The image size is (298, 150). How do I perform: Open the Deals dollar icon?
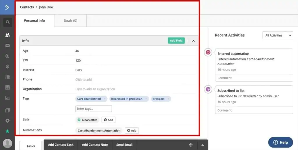point(7,67)
